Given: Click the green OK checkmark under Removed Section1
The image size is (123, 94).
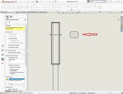Looking at the screenshot, I should 7,22.
